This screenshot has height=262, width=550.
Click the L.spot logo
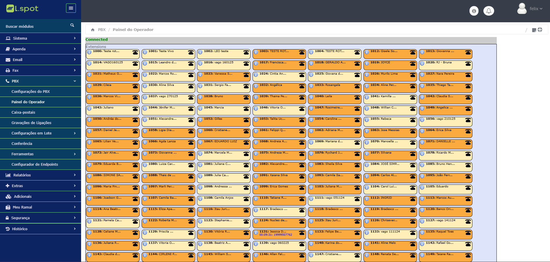(x=22, y=9)
